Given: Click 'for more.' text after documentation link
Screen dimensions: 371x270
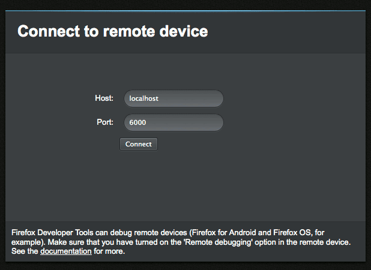Looking at the screenshot, I should pos(109,251).
